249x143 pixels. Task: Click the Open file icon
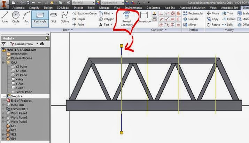22,2
